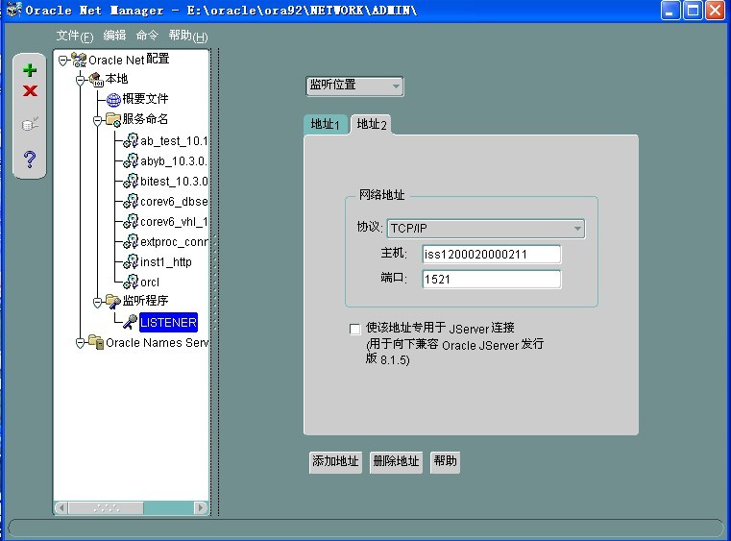The height and width of the screenshot is (541, 731).
Task: Click the Oracle Net Manager title bar icon
Action: 14,10
